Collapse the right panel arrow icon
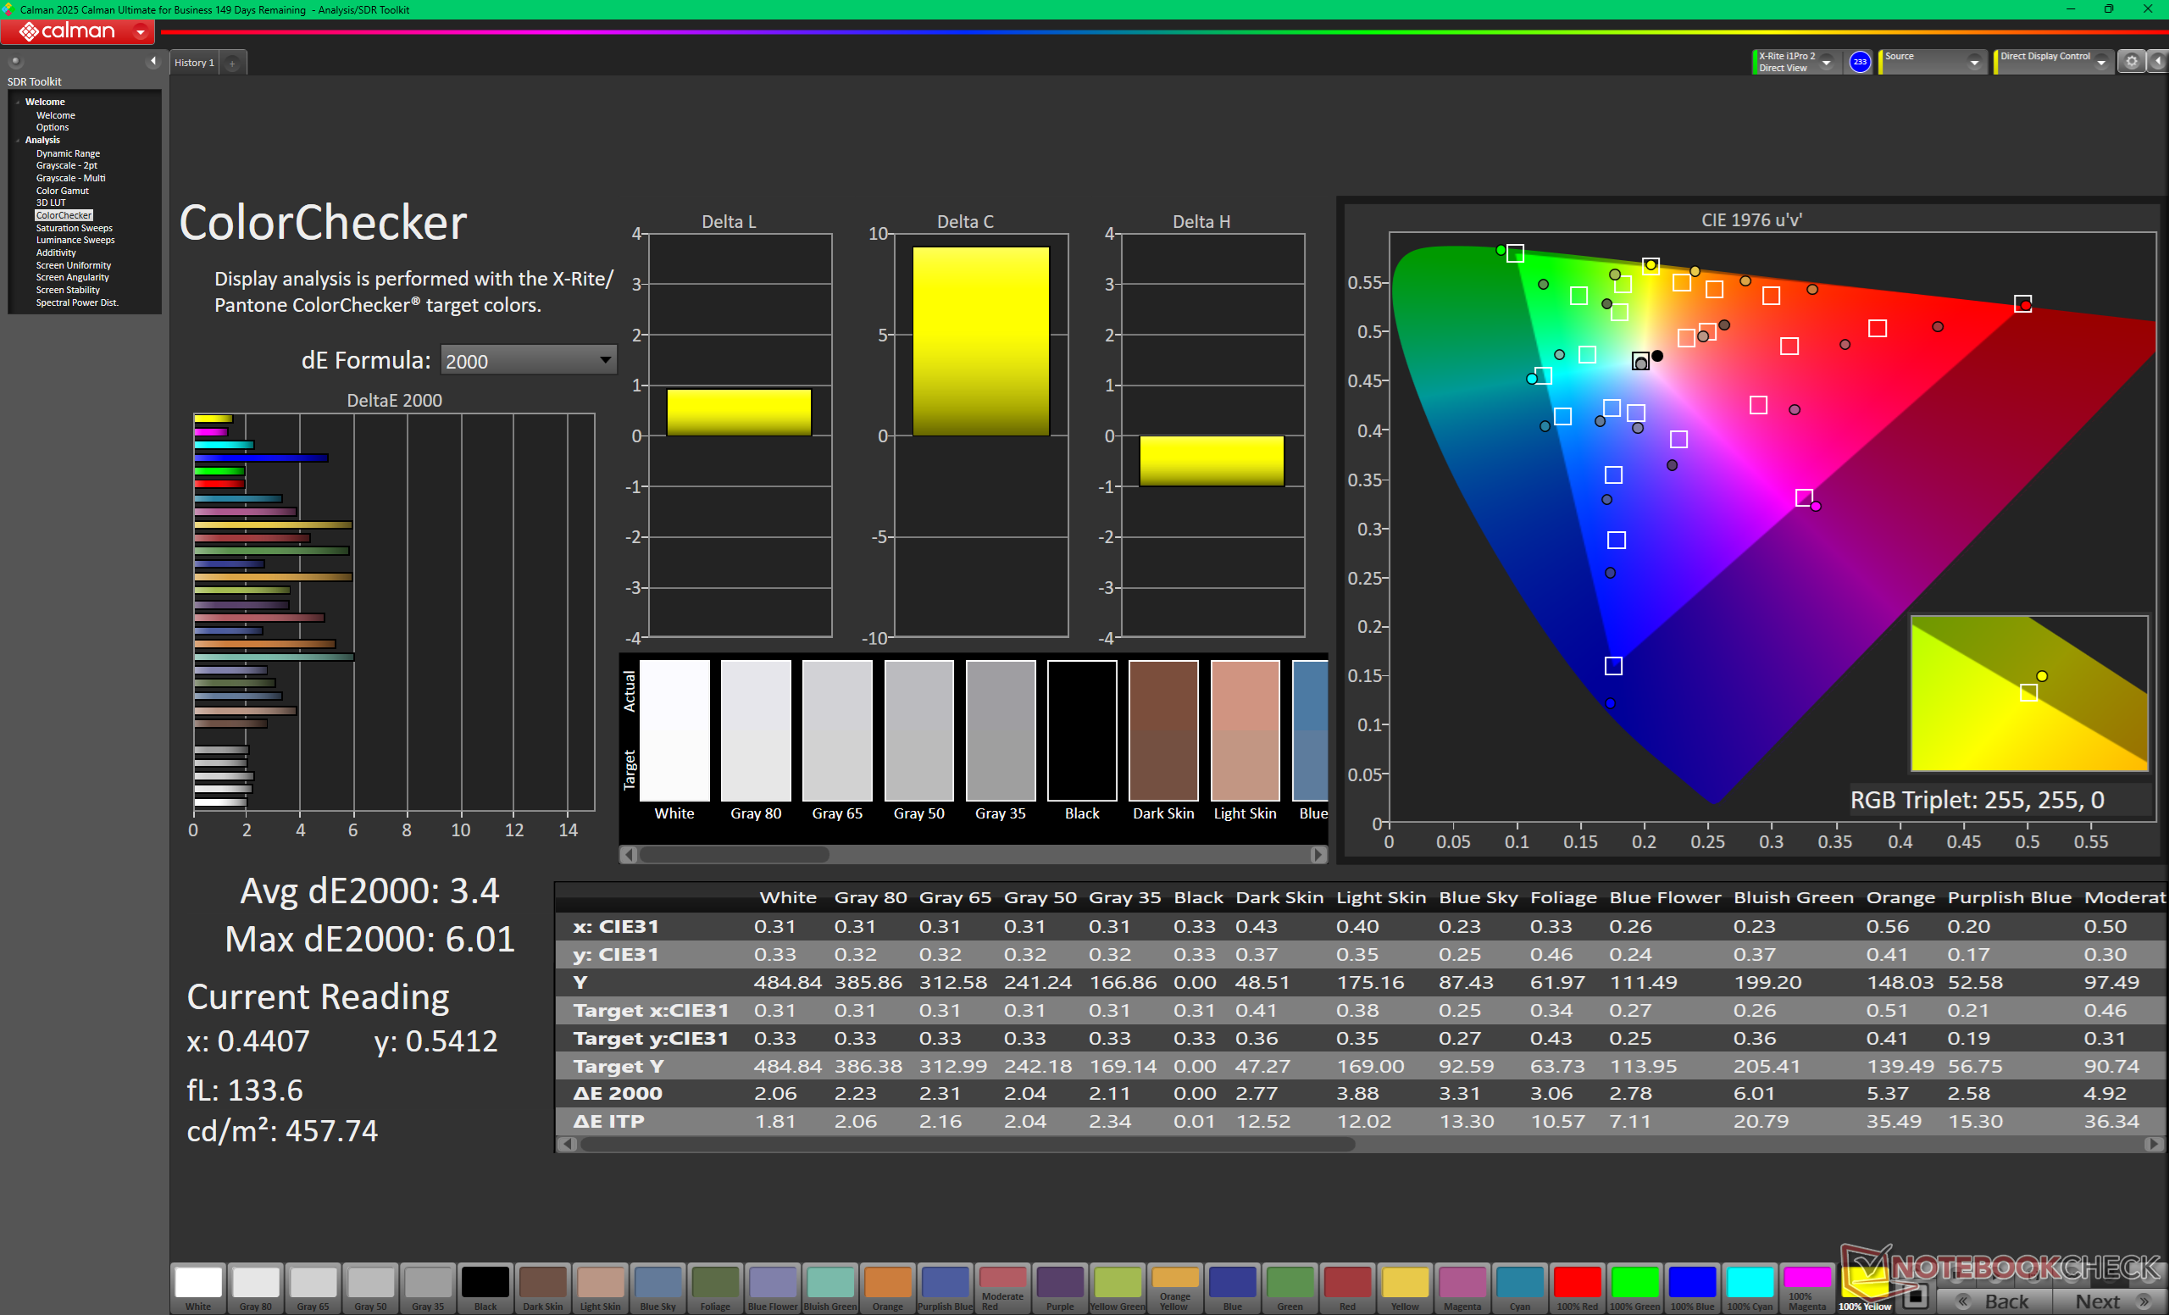2169x1315 pixels. coord(2157,62)
